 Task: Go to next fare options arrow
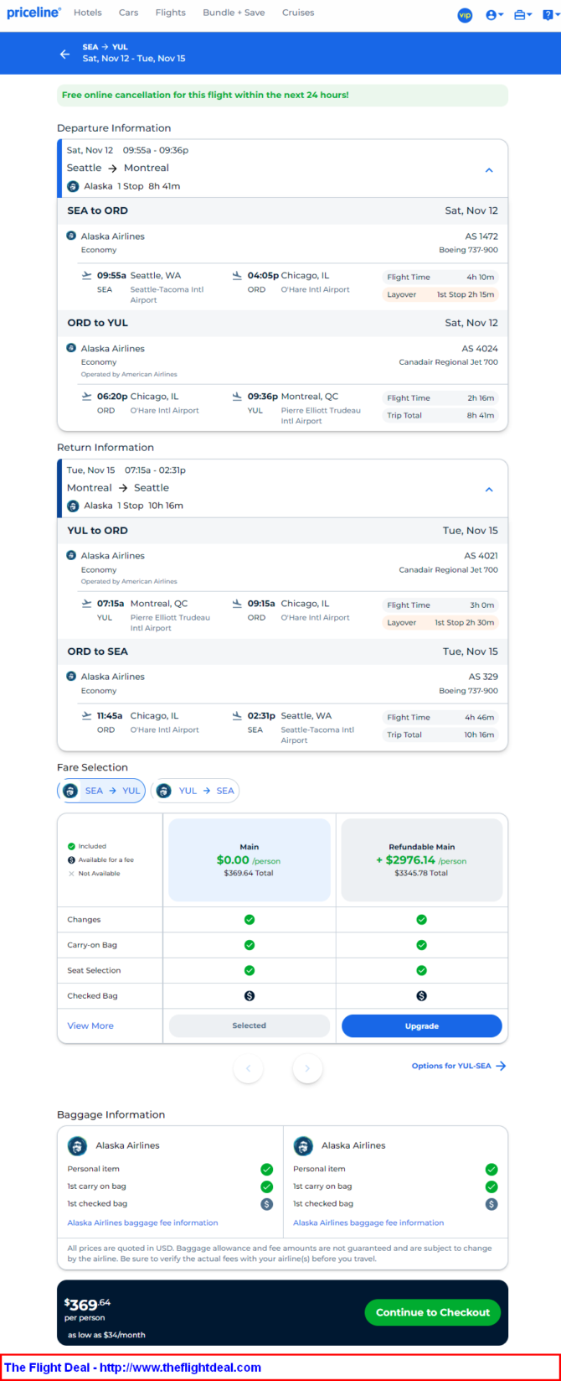307,1068
